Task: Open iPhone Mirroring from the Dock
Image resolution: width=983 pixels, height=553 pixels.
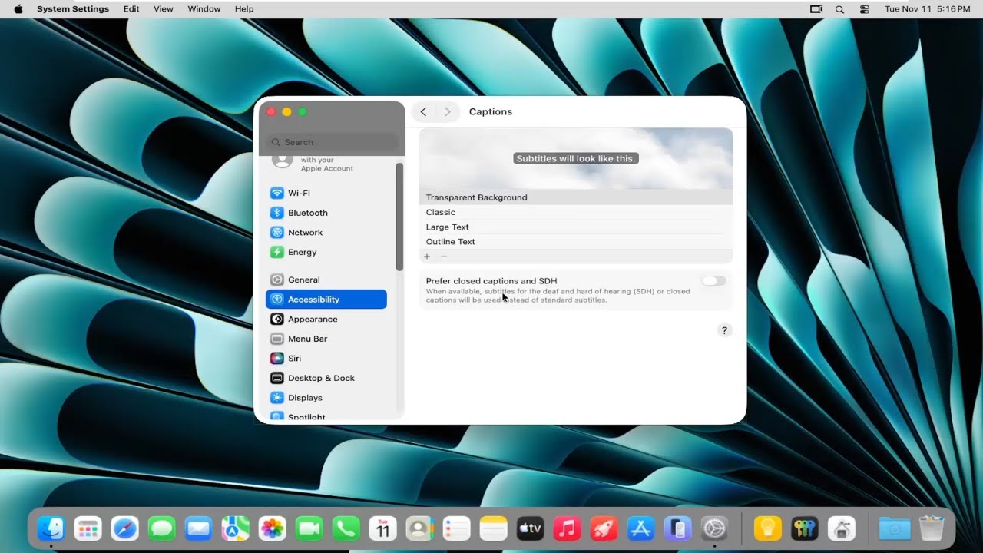Action: [677, 528]
